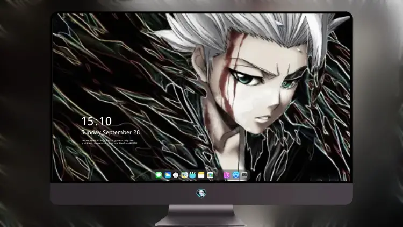Click the Sunday September 28 date
Screen dimensions: 403x227
tap(111, 132)
